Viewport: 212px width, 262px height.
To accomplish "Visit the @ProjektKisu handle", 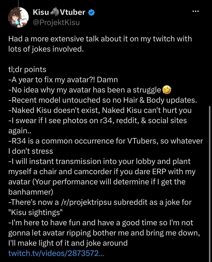I will [56, 22].
